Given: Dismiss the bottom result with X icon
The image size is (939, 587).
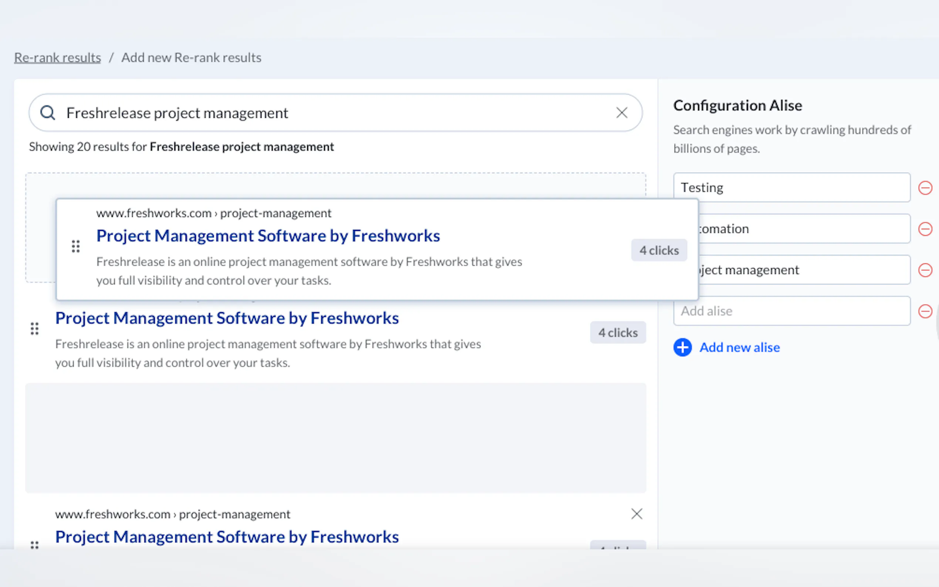Looking at the screenshot, I should (x=637, y=514).
